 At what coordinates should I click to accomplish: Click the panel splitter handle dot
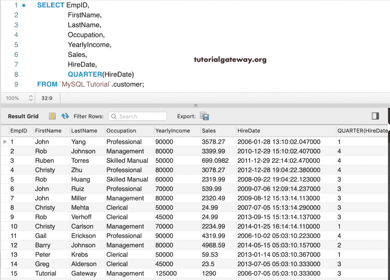pos(196,106)
